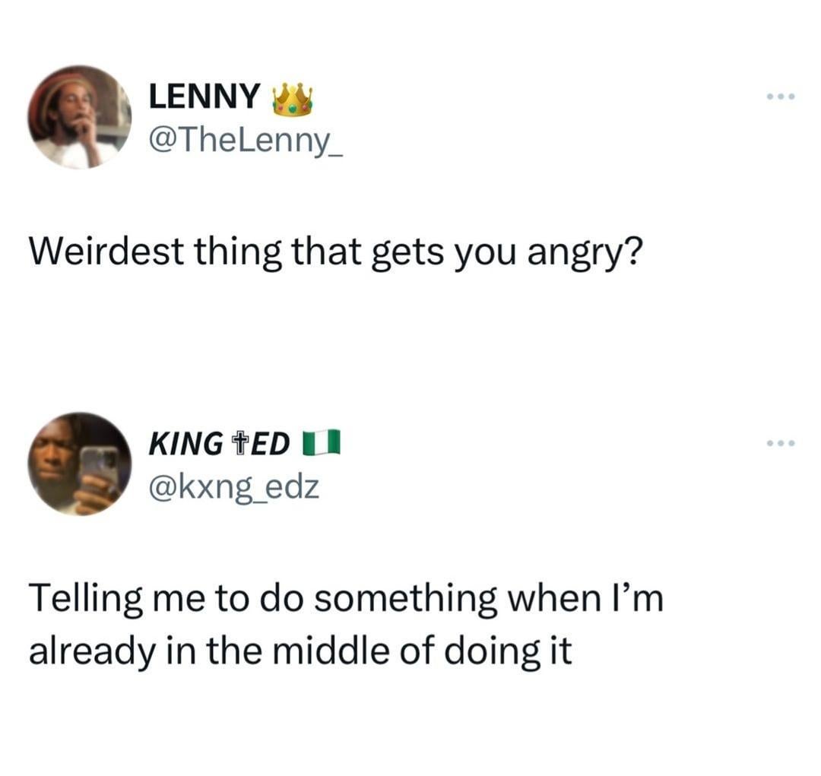Open LENNY's profile picture
Viewport: 821px width, 776px height.
[x=79, y=117]
